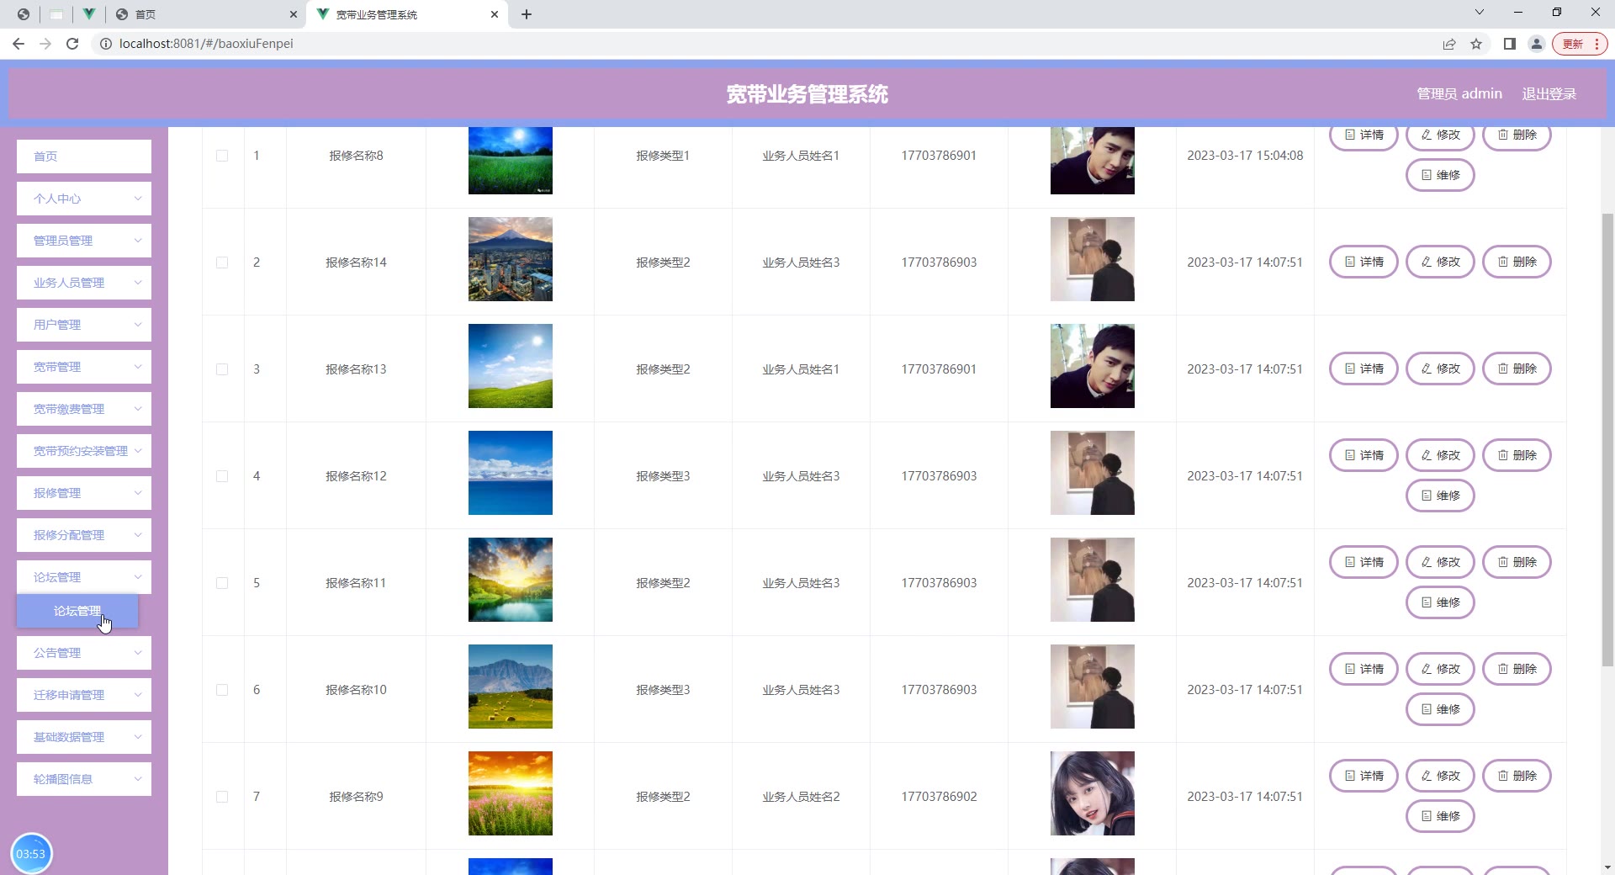1615x875 pixels.
Task: Go back using browser back arrow
Action: tap(19, 44)
